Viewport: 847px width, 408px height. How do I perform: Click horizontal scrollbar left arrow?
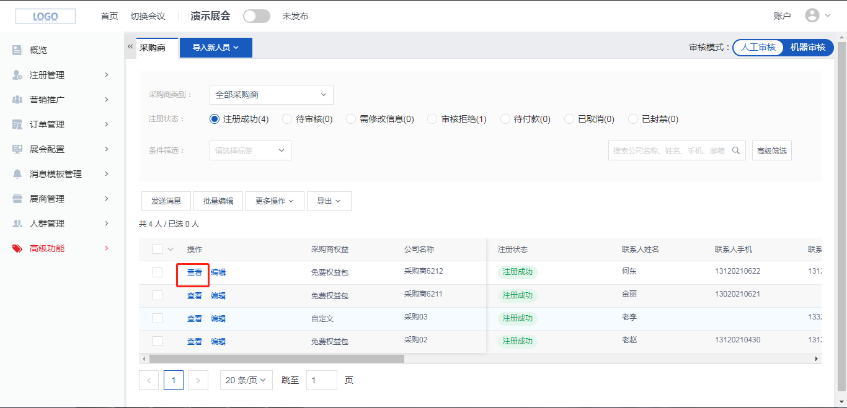[144, 358]
